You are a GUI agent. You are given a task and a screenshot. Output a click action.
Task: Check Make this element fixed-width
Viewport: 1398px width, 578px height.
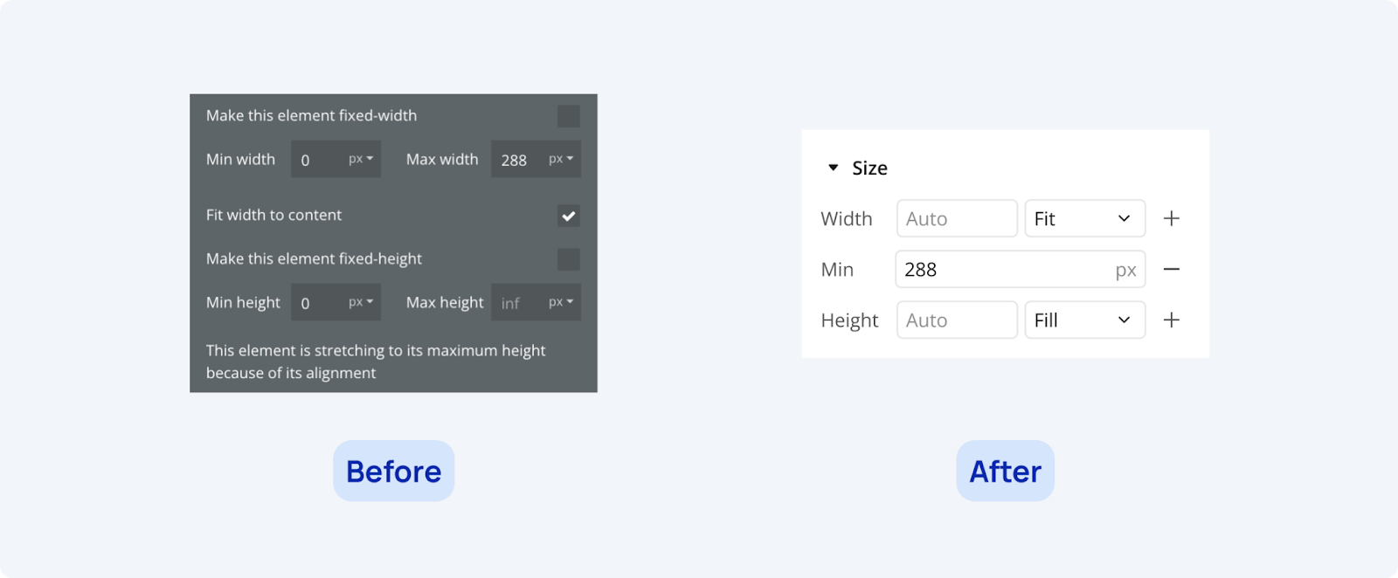coord(569,116)
